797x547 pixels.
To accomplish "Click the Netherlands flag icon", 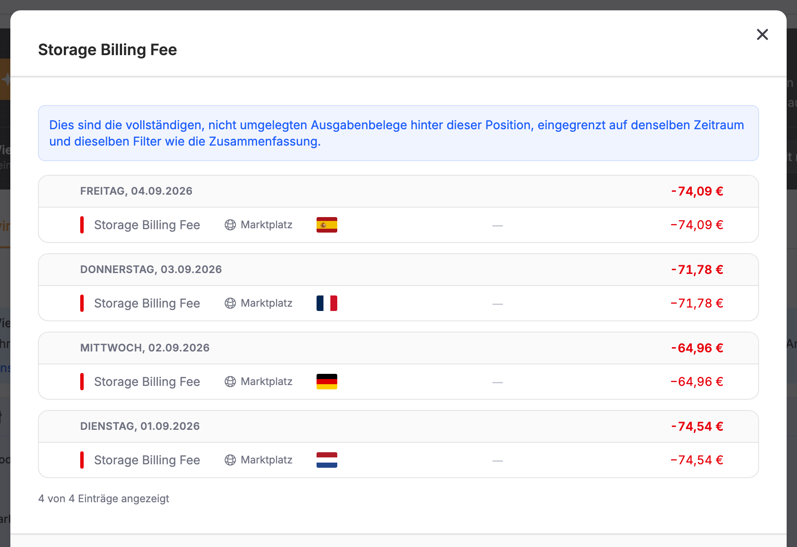I will coord(326,460).
